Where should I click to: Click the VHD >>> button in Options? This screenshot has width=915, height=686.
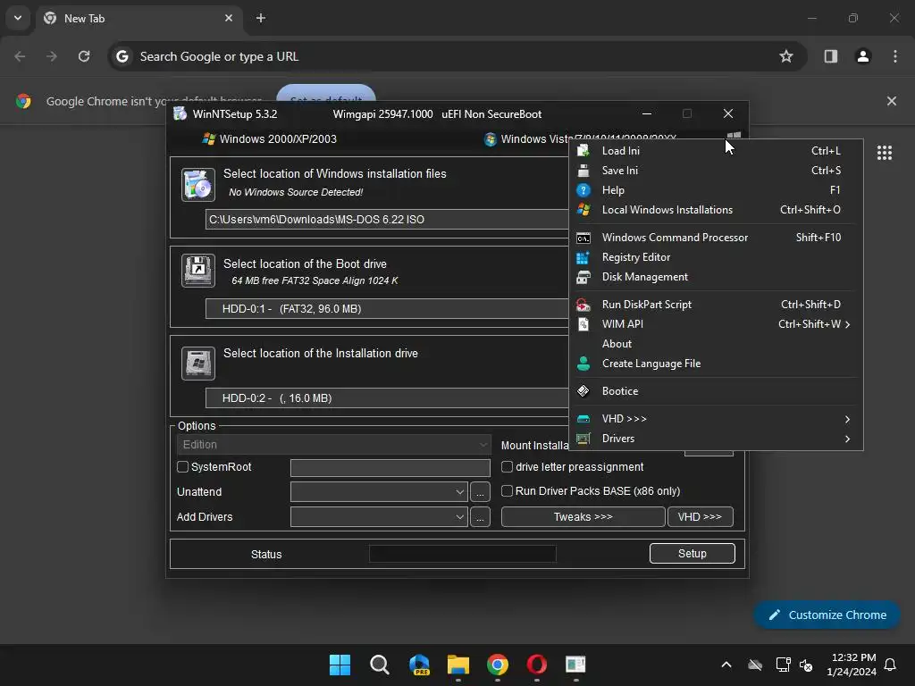click(x=701, y=517)
